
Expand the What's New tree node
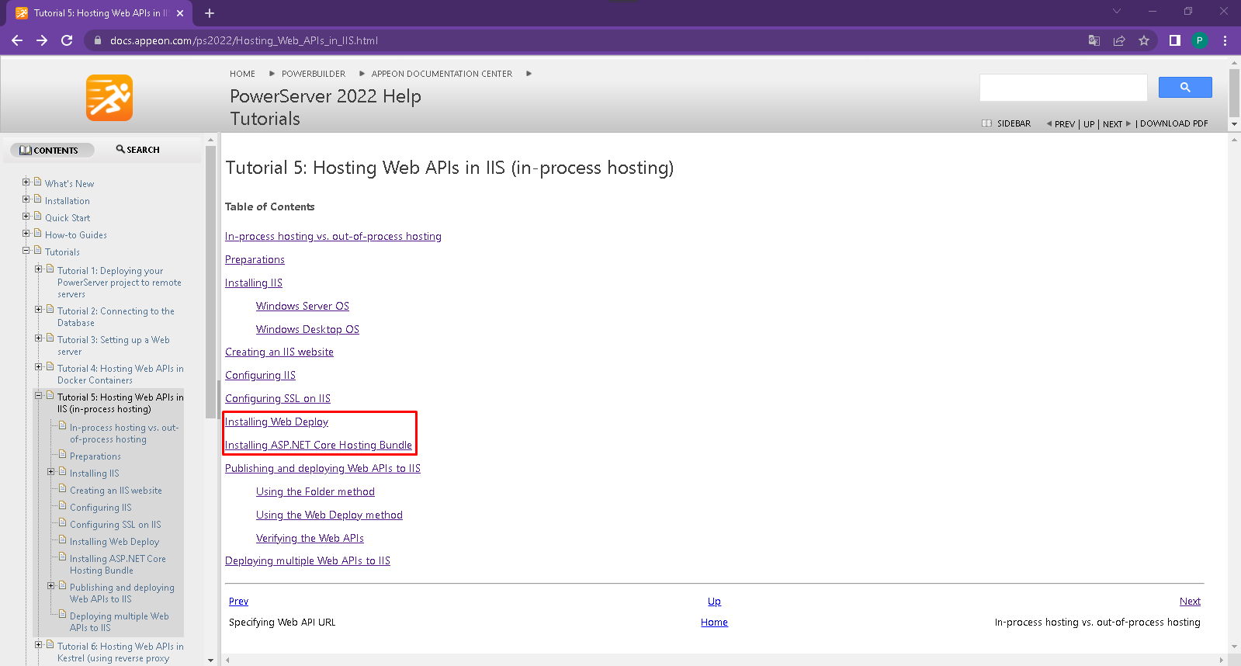point(26,182)
